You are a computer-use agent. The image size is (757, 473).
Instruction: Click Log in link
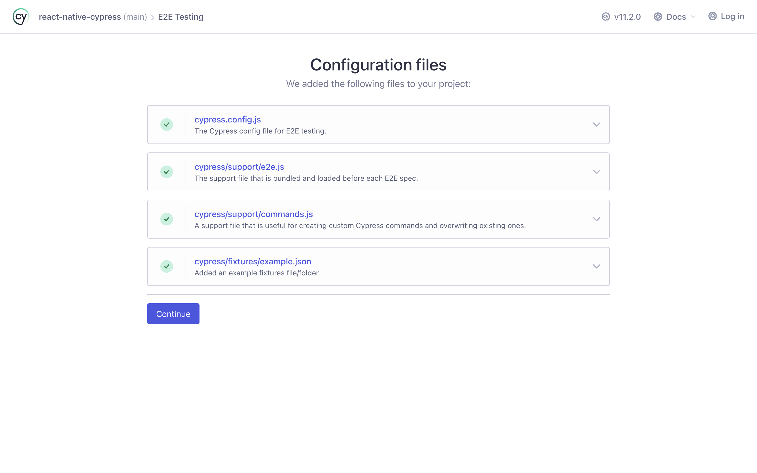pos(732,16)
